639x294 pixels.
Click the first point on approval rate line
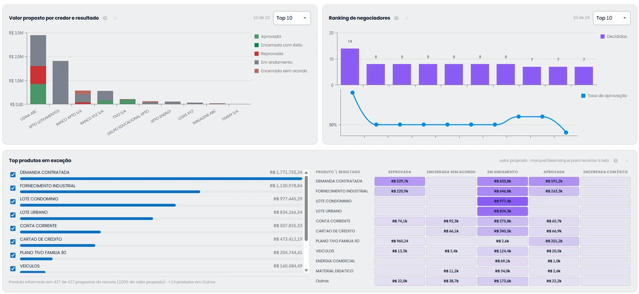click(x=353, y=93)
